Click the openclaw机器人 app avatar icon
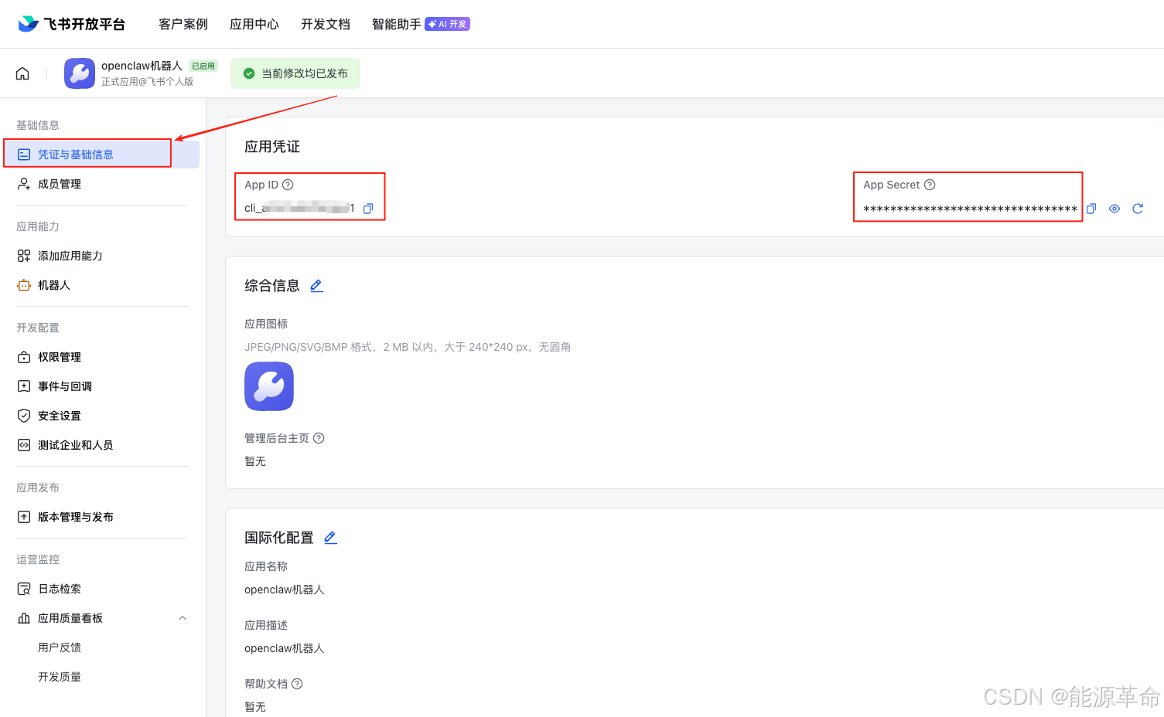 click(x=80, y=73)
